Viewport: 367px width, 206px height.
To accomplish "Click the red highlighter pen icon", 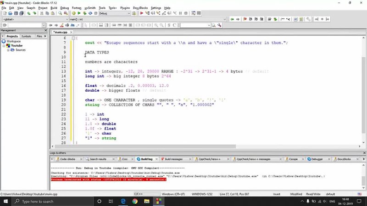I will pos(61,25).
